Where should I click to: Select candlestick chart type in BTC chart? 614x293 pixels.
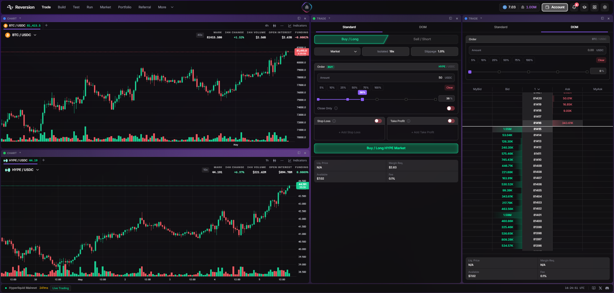[274, 26]
